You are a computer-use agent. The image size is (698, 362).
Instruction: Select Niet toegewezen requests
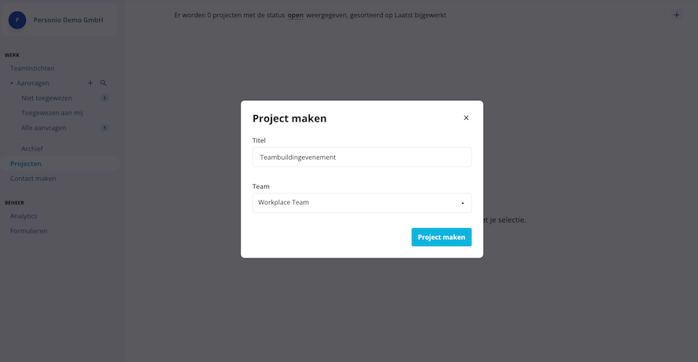(47, 98)
